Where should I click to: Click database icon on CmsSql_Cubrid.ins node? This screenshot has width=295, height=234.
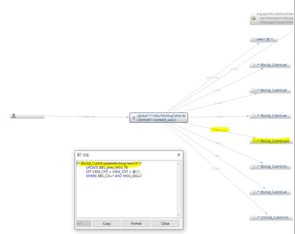coord(253,218)
